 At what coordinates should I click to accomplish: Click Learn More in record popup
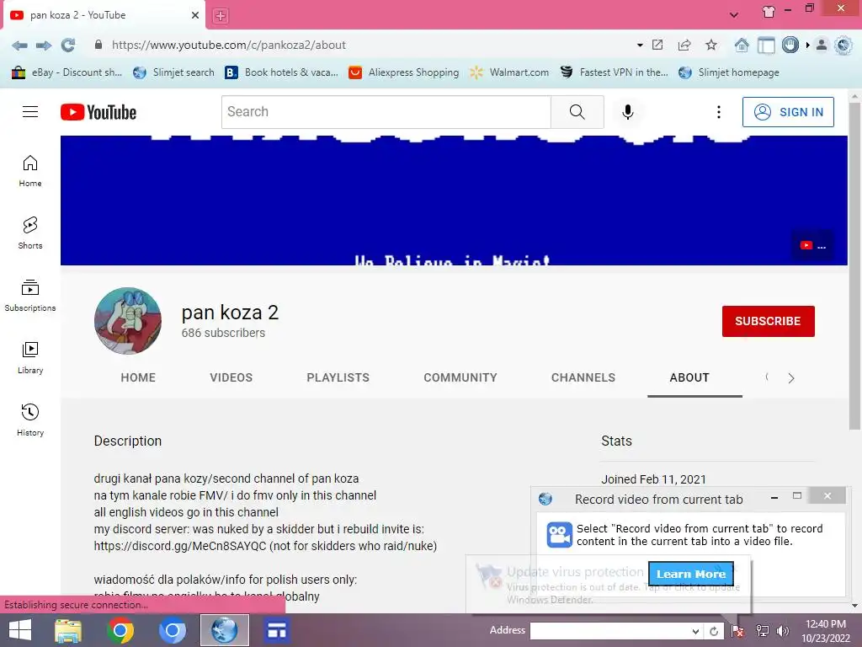point(691,574)
